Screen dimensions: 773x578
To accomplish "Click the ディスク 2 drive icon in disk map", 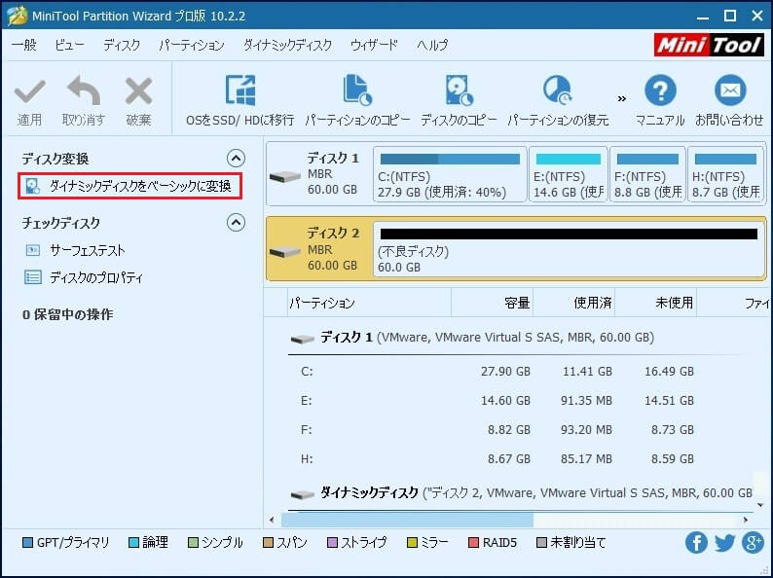I will [x=285, y=251].
